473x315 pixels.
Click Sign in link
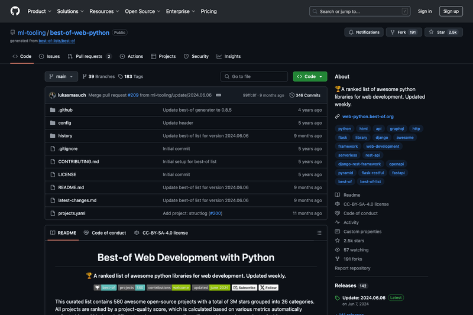[425, 11]
